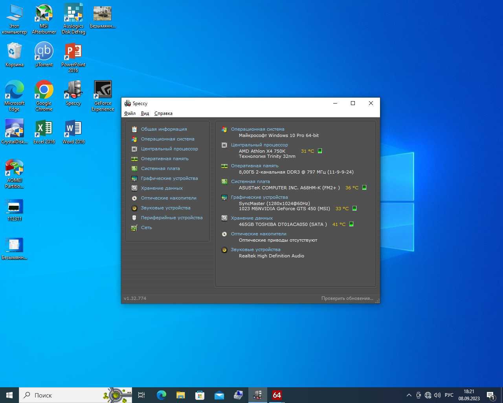Open Excel 2016 desktop shortcut

pyautogui.click(x=44, y=131)
